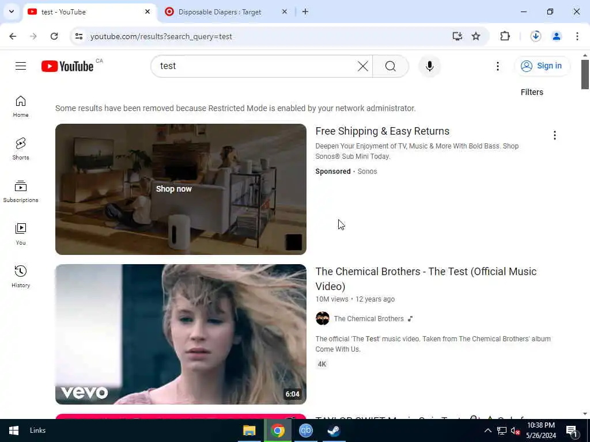The image size is (590, 442).
Task: Open volume control in system tray
Action: click(x=516, y=430)
